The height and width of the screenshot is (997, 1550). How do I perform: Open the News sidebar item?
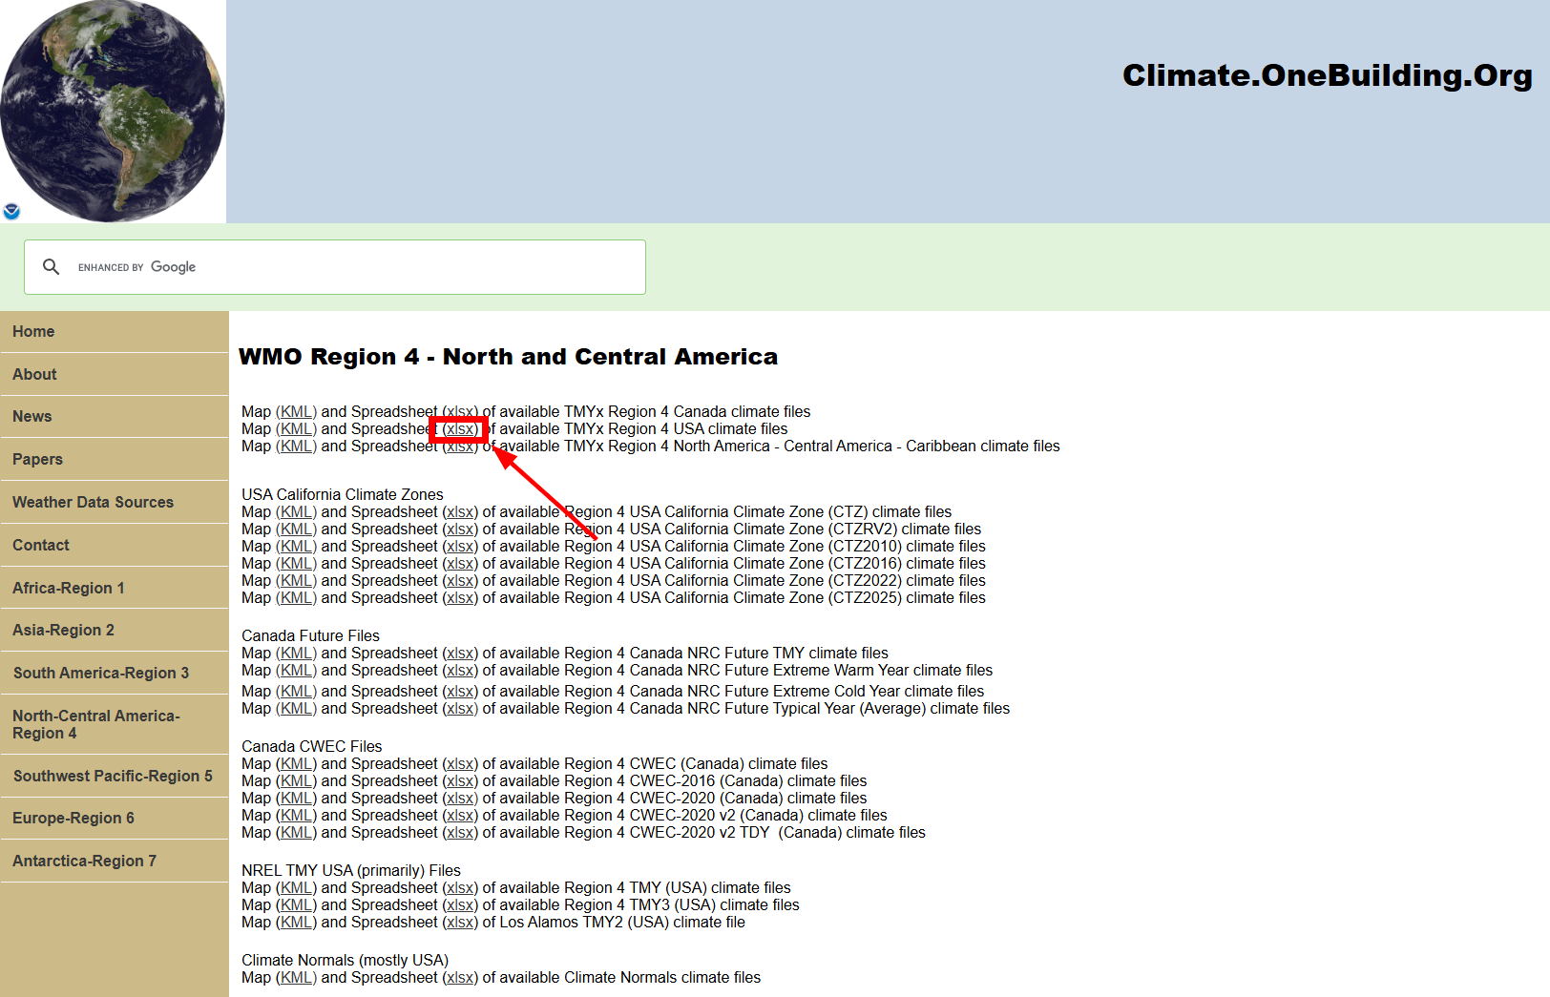point(32,417)
